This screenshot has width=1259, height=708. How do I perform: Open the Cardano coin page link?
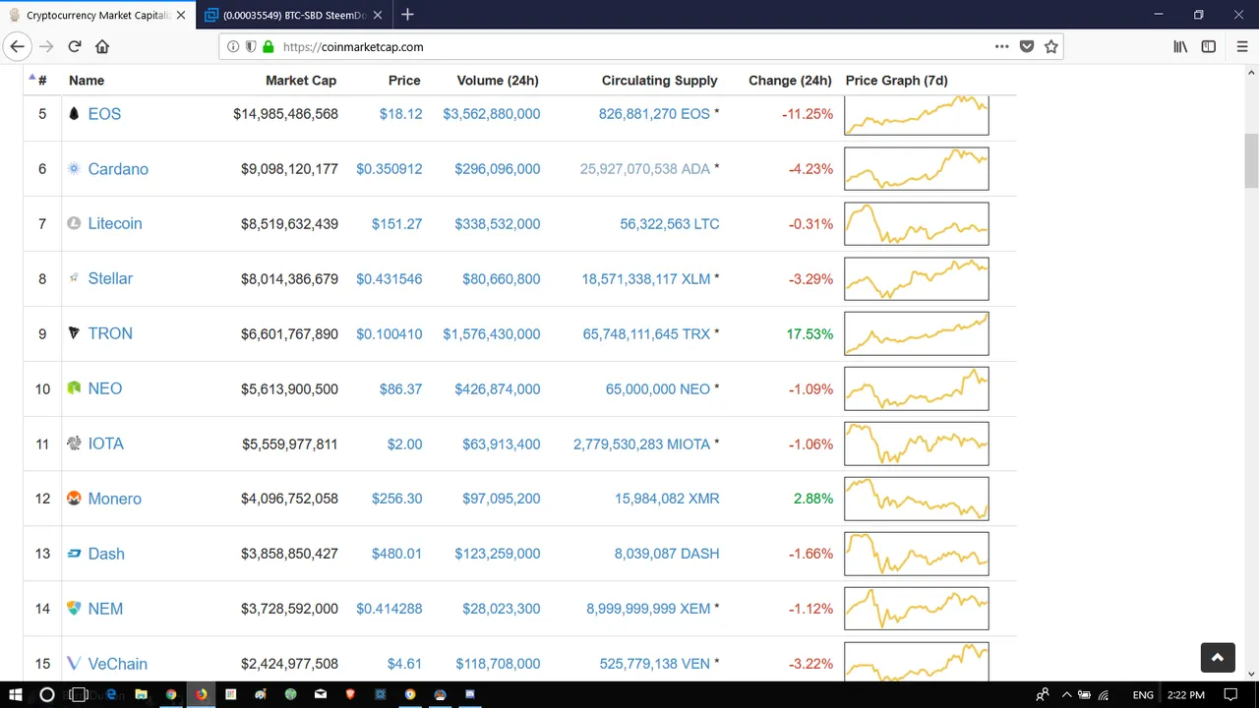[x=118, y=169]
